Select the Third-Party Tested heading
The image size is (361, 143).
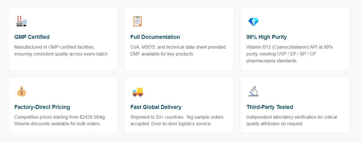(x=270, y=107)
